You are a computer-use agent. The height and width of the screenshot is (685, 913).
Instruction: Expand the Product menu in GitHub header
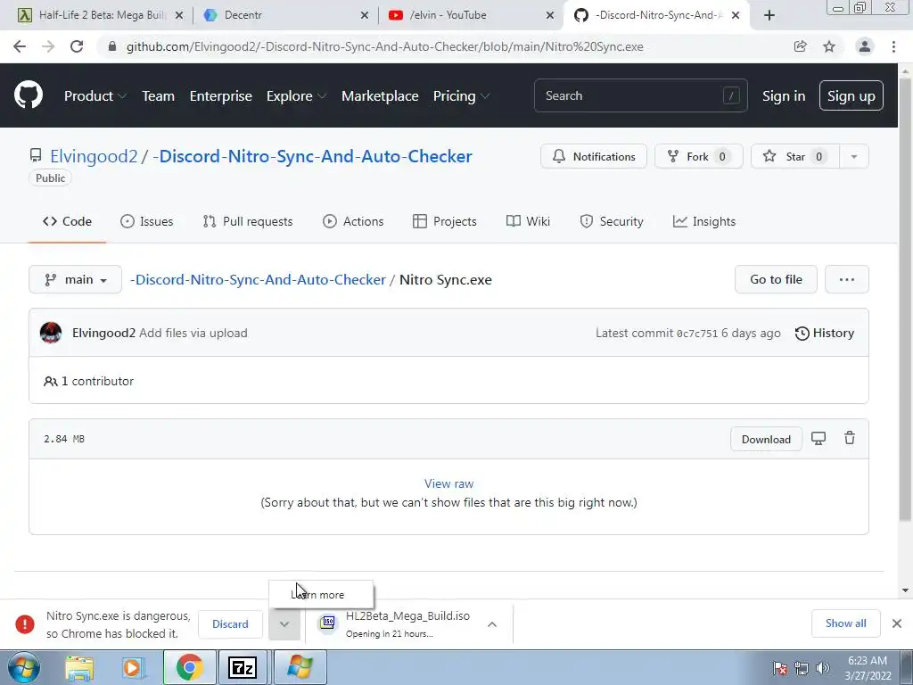tap(95, 96)
